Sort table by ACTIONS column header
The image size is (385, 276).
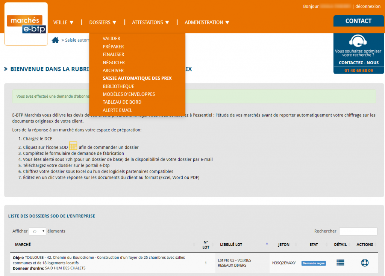[365, 244]
